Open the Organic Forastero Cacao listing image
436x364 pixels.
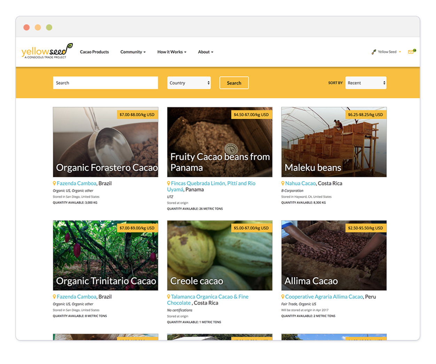(106, 142)
